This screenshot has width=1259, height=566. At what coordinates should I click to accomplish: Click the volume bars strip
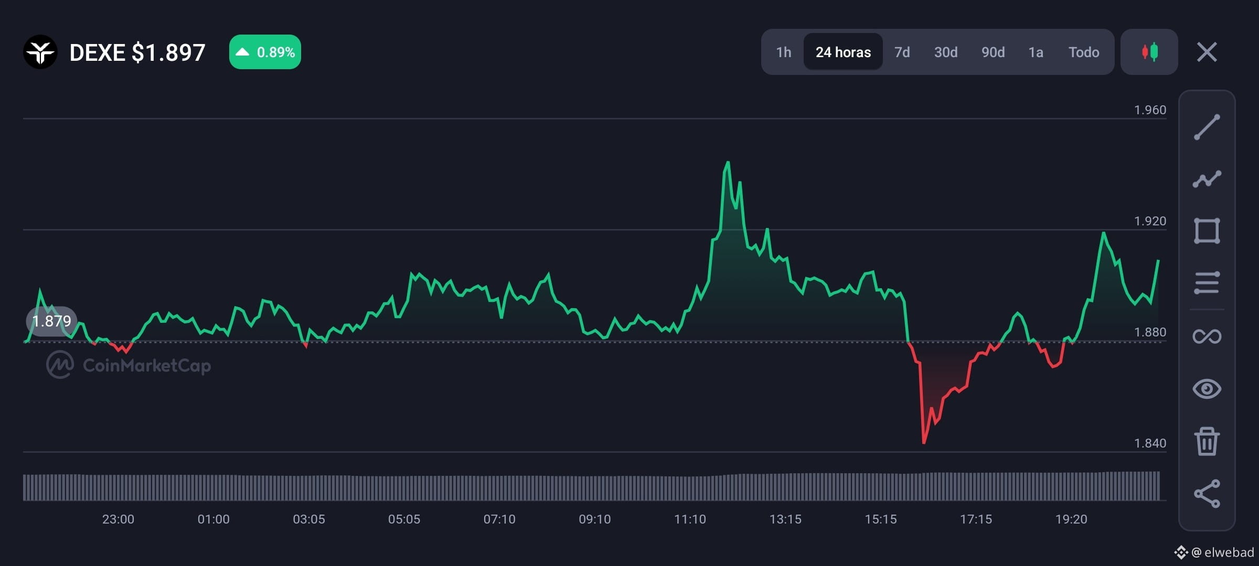pyautogui.click(x=592, y=486)
